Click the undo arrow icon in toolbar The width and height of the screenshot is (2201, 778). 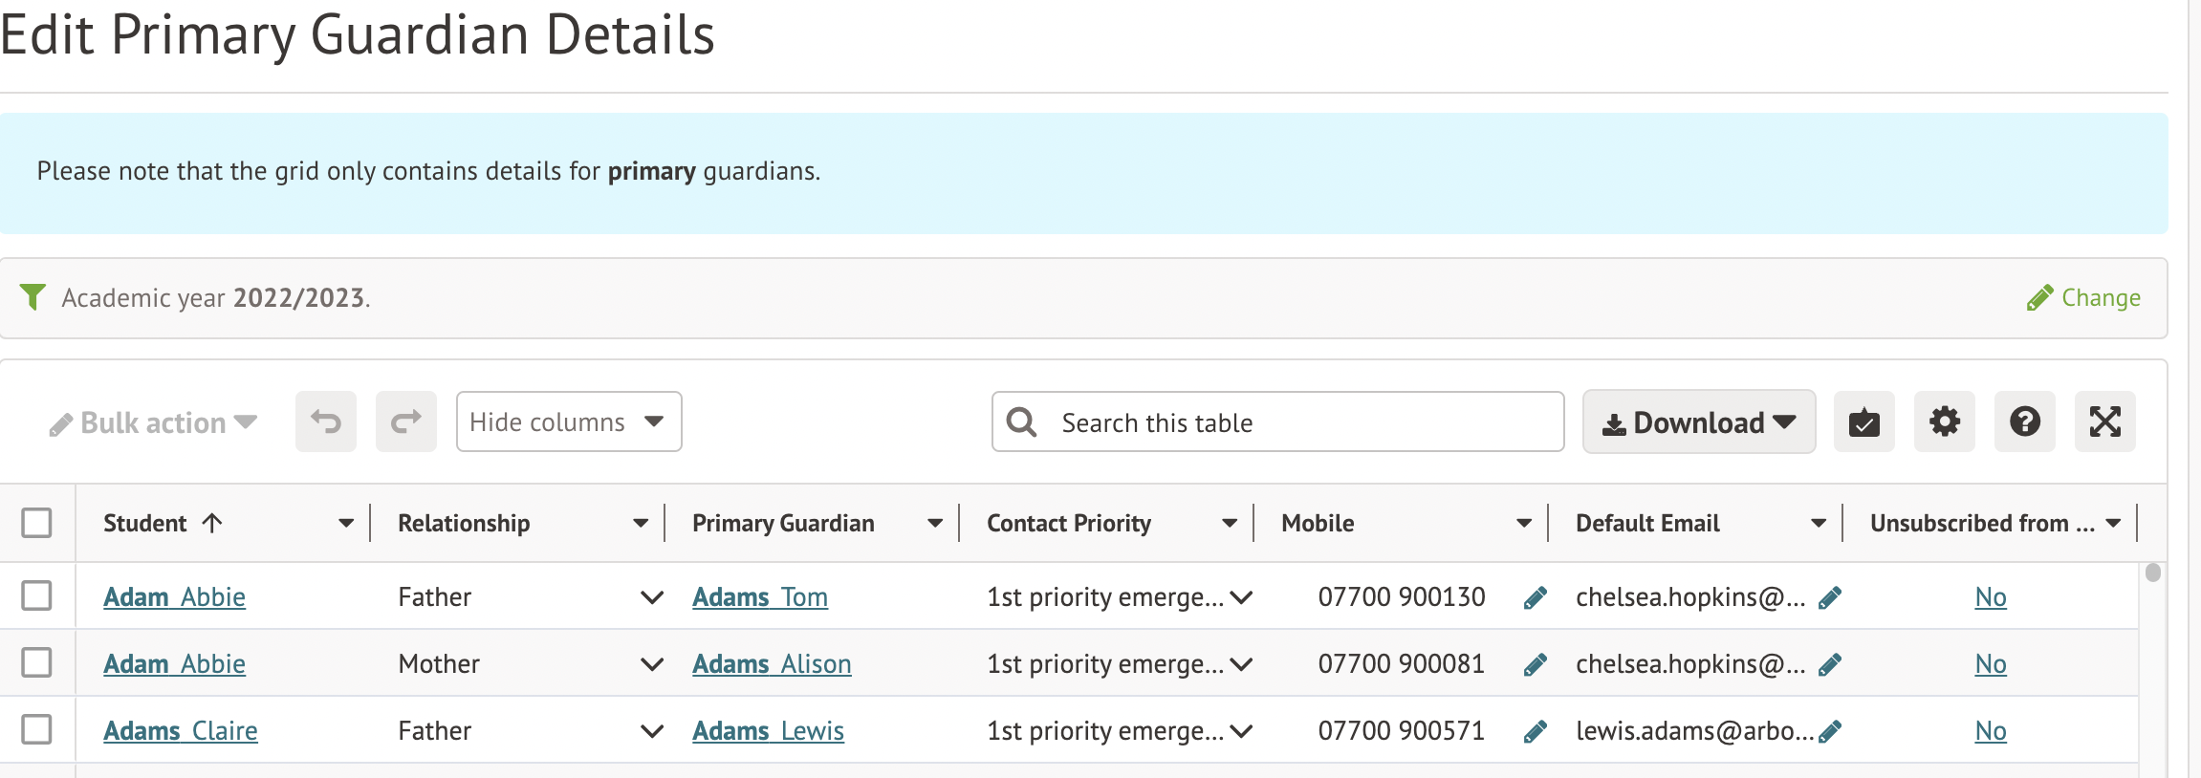click(325, 421)
